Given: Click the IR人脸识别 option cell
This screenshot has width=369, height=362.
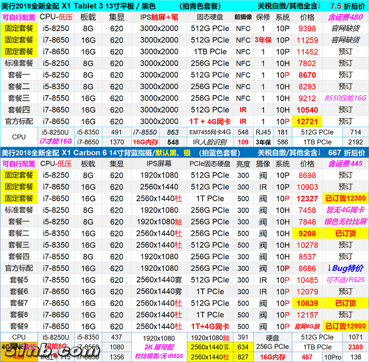Looking at the screenshot, I should pyautogui.click(x=210, y=142).
